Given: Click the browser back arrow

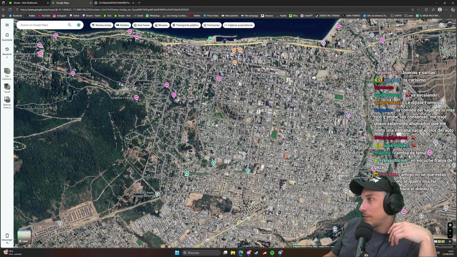Looking at the screenshot, I should [4, 10].
